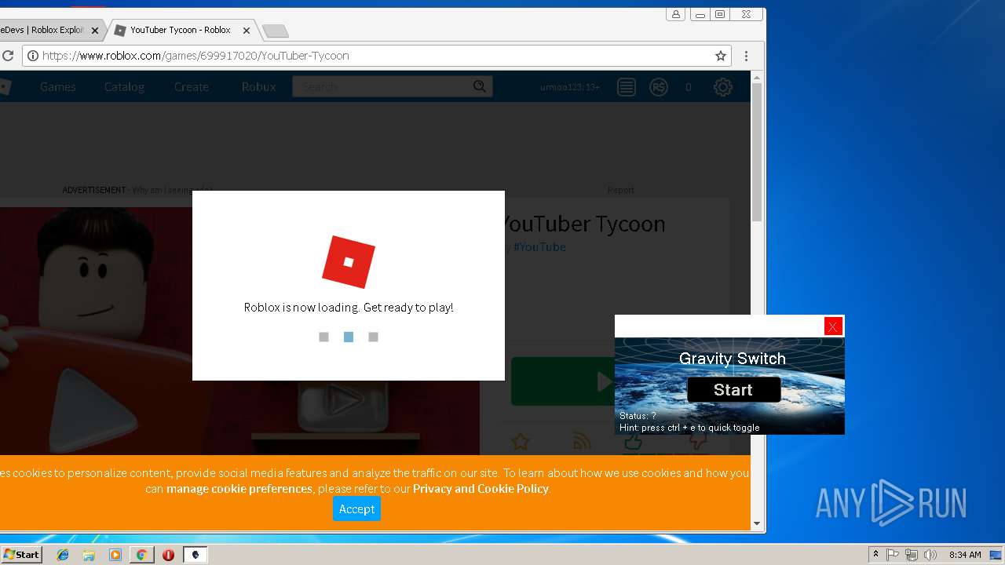Open the Roblox notifications feed icon
1005x565 pixels.
626,87
